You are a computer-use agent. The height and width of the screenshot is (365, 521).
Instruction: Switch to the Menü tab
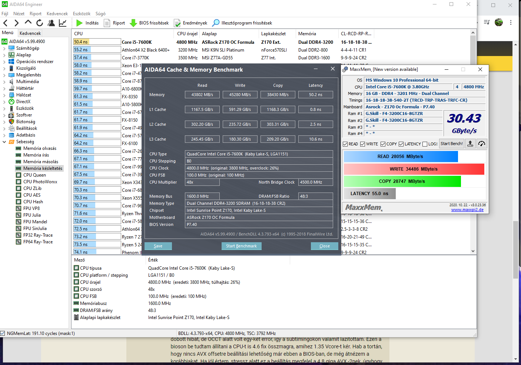8,33
